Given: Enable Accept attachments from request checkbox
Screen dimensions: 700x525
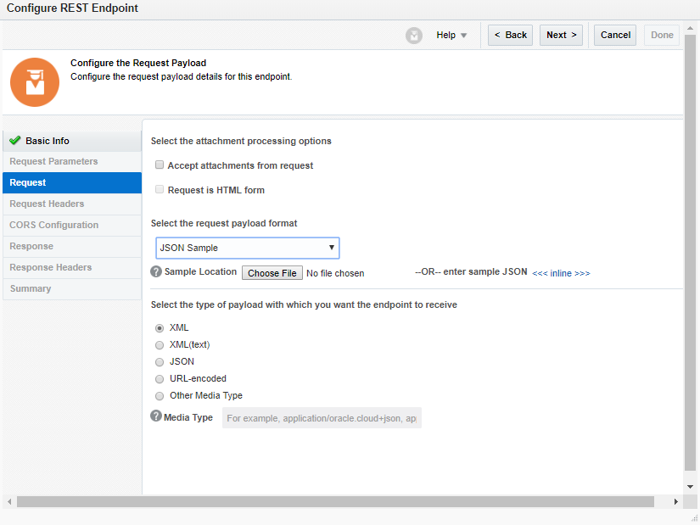Looking at the screenshot, I should tap(160, 165).
